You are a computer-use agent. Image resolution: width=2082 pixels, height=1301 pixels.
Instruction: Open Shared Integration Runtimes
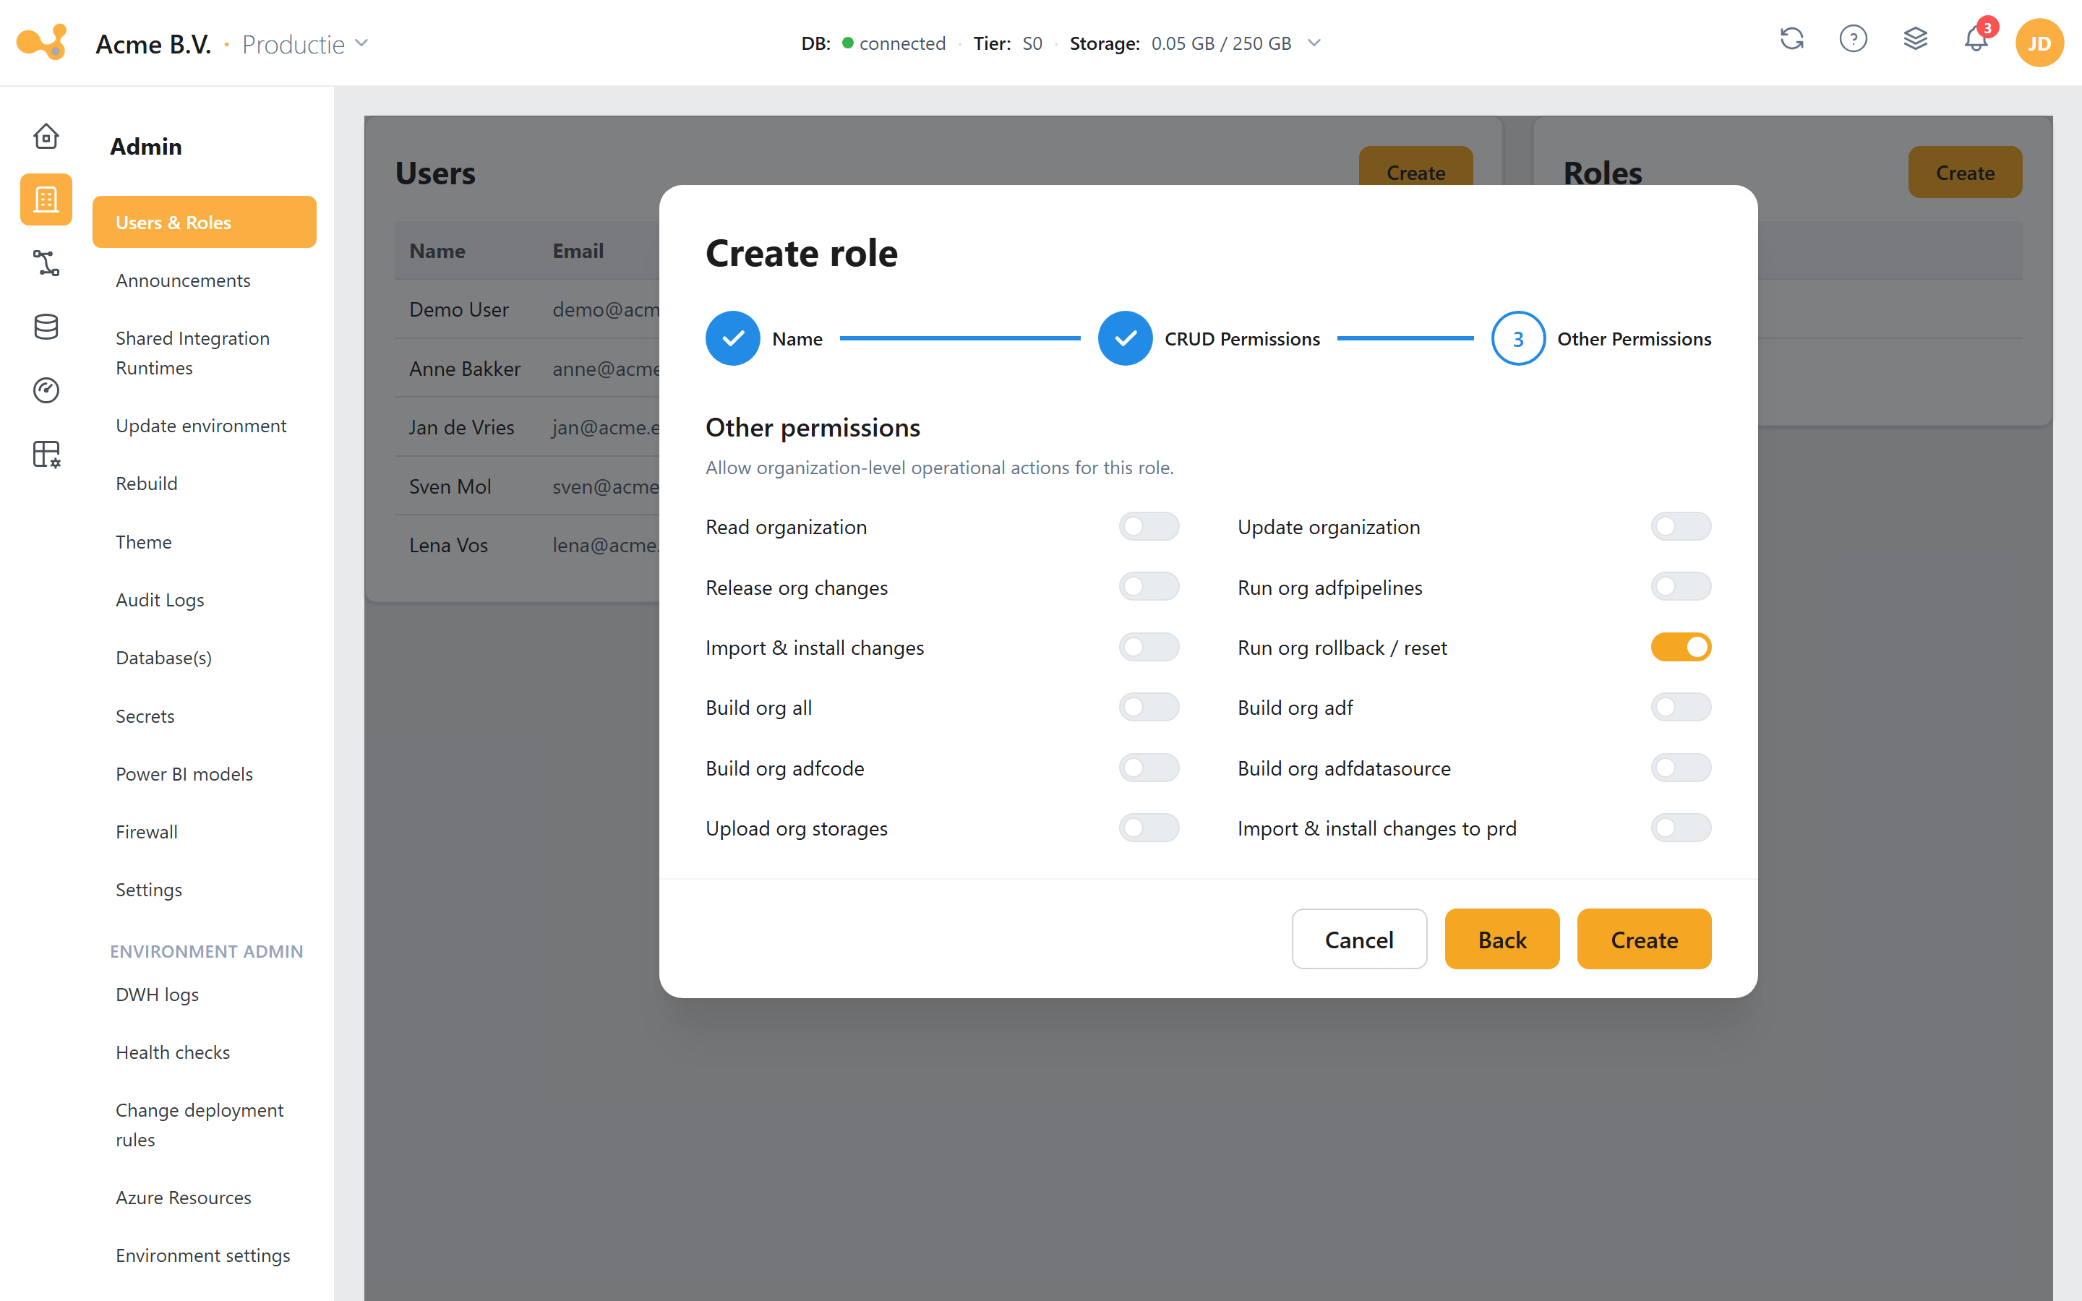[204, 353]
